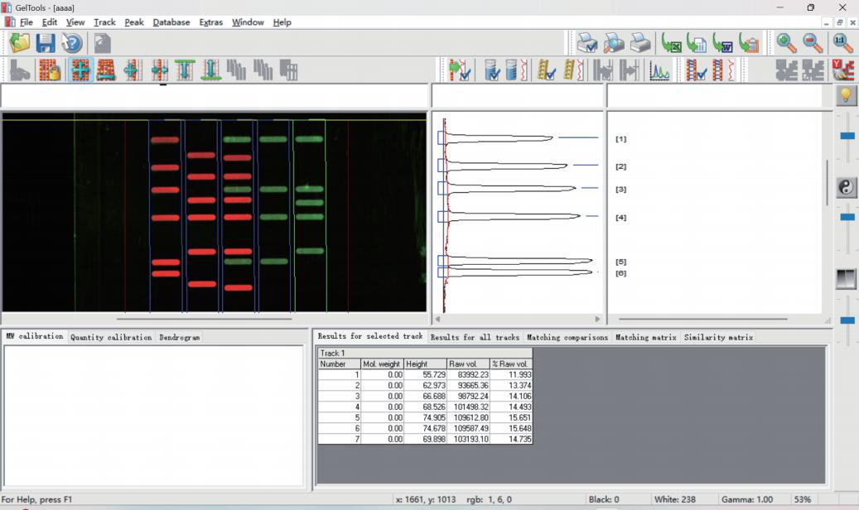Switch to the Matching comparisons tab

[x=567, y=338]
